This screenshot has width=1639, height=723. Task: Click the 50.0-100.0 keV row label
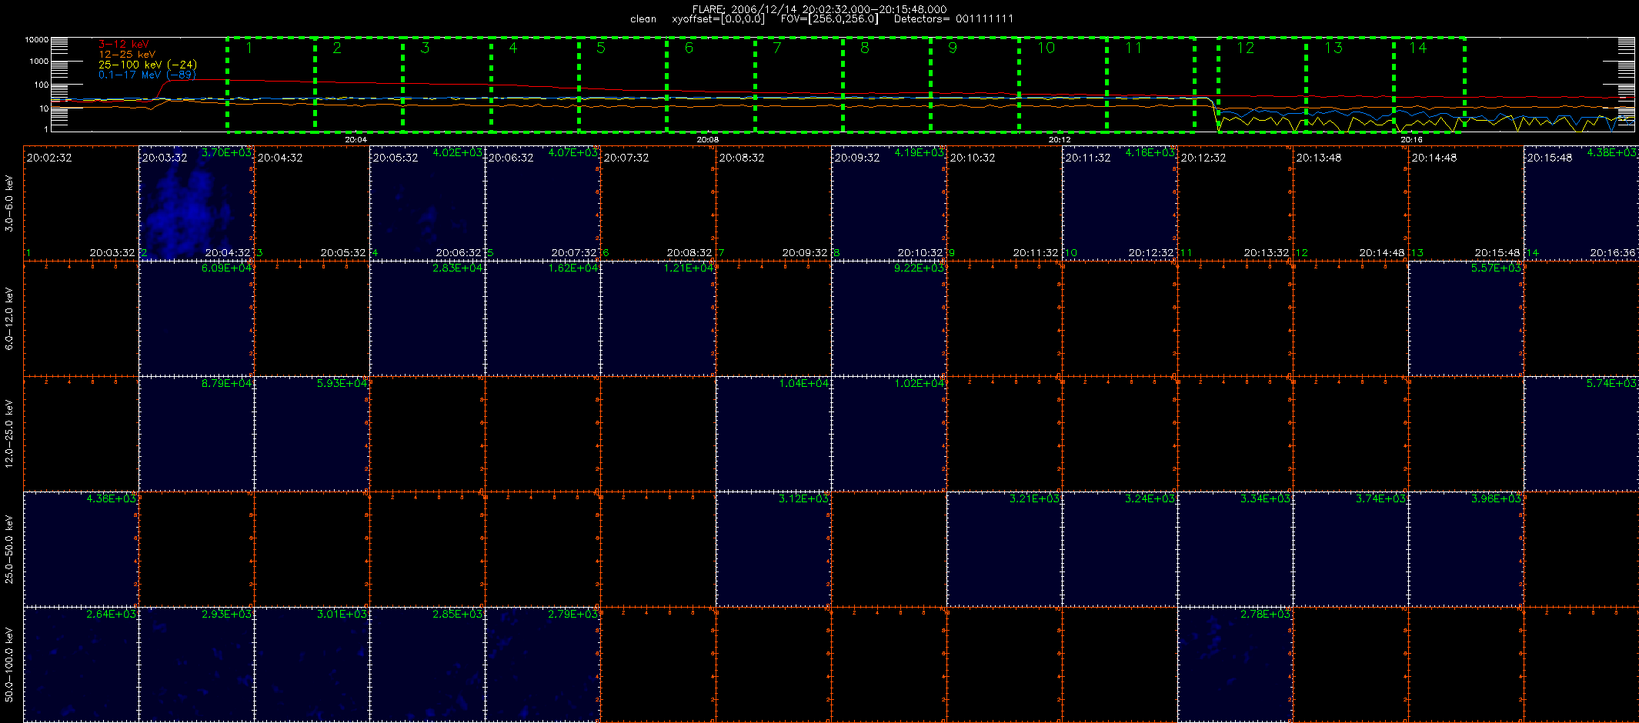point(9,665)
